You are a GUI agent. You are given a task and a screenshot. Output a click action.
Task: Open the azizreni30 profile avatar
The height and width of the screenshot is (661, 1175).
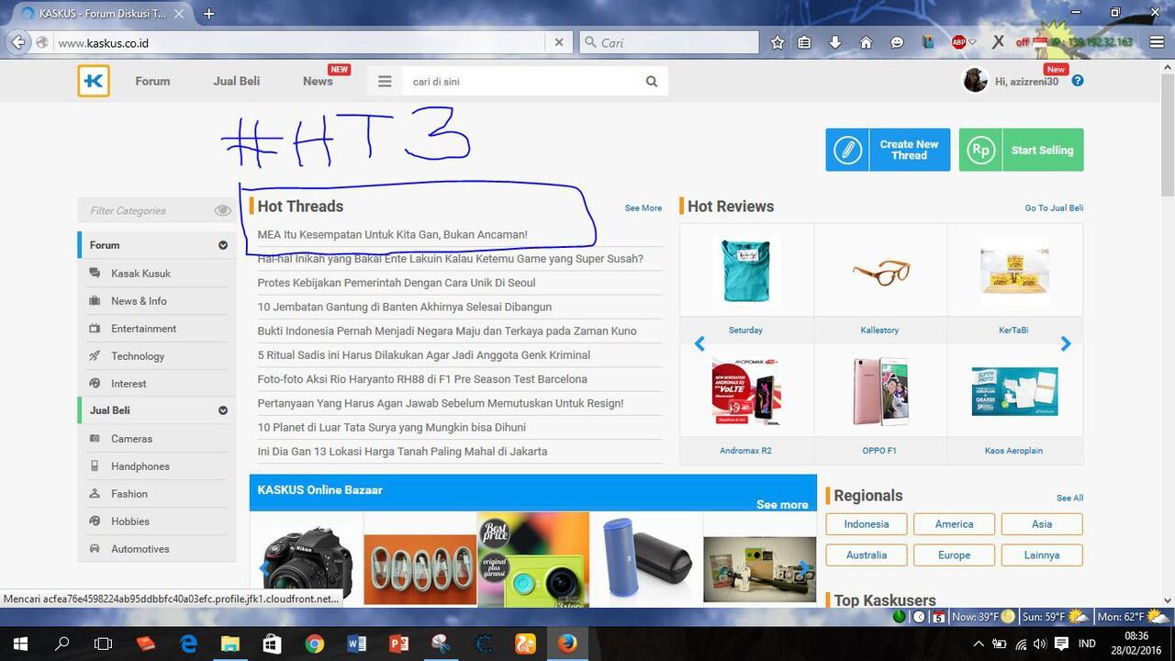click(975, 81)
